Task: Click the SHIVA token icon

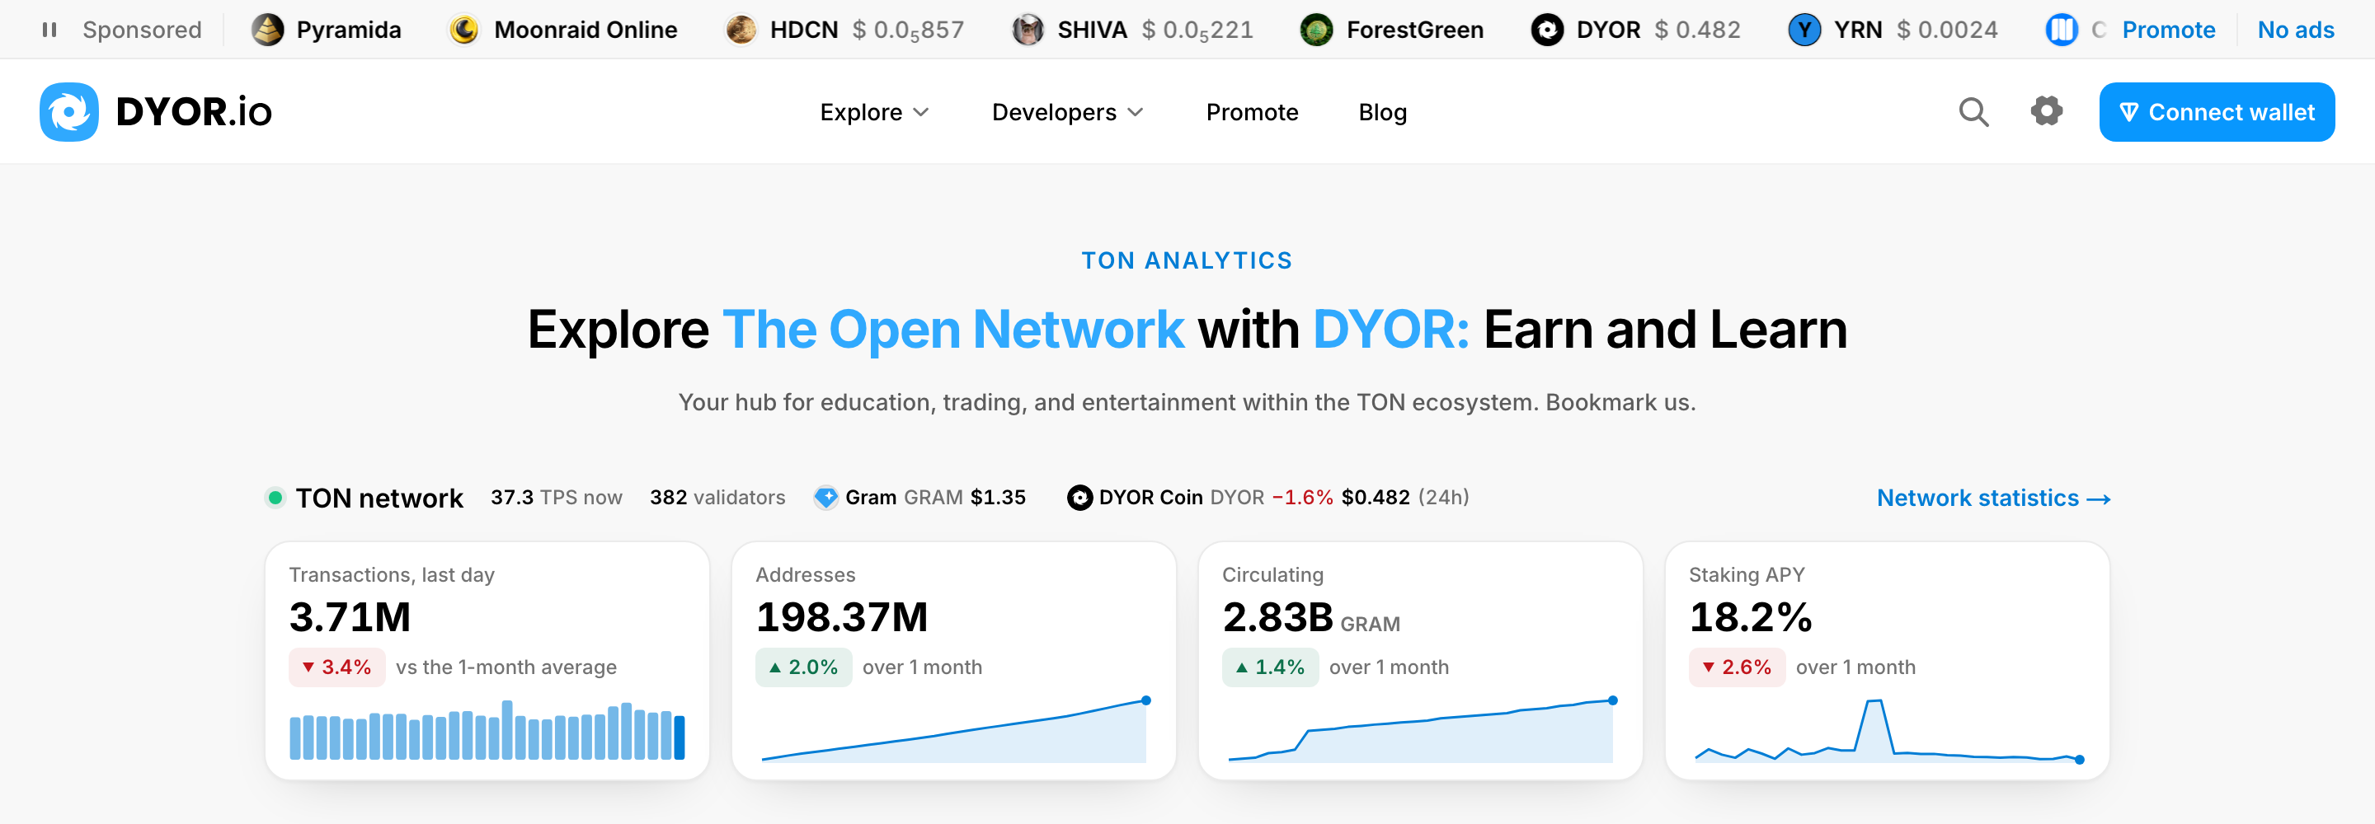Action: point(1027,30)
